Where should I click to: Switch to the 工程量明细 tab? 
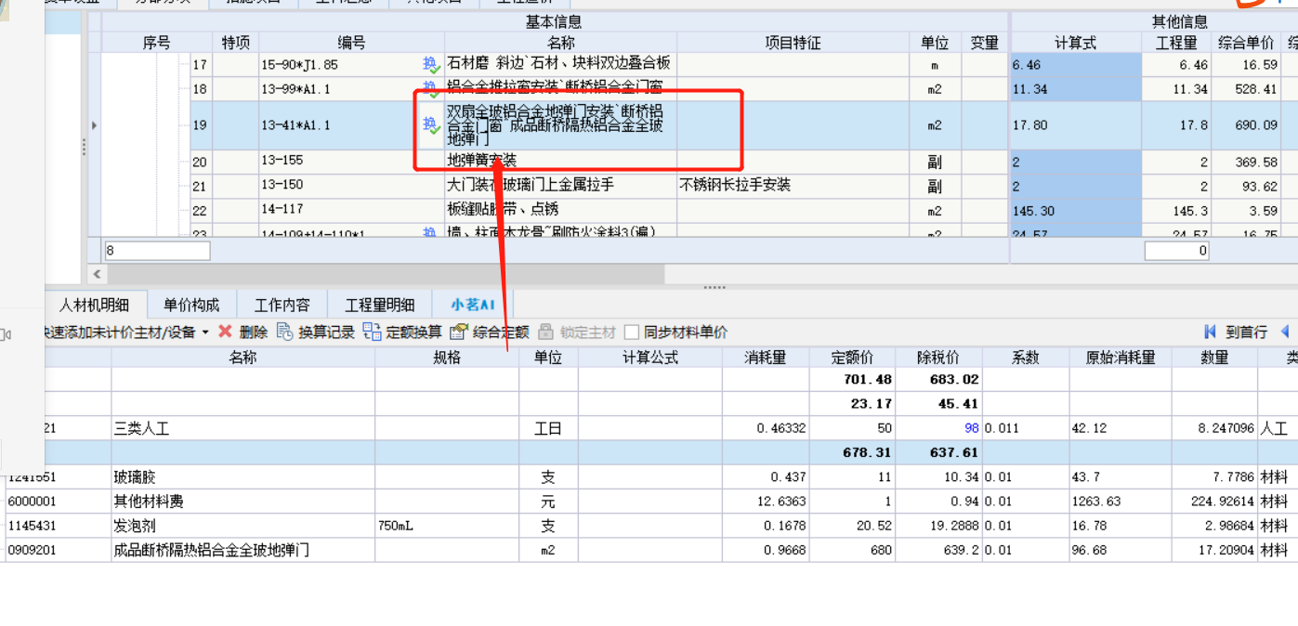pos(380,304)
